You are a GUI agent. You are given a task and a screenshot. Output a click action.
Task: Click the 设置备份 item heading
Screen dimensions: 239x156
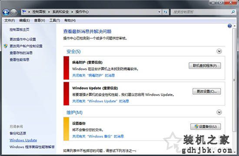79,123
